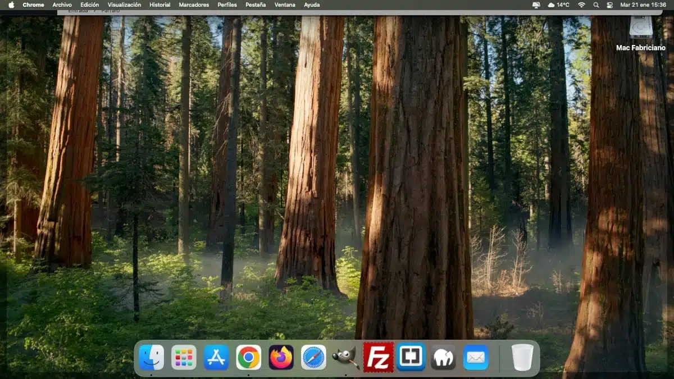Open the Trash in the Dock

click(x=522, y=357)
